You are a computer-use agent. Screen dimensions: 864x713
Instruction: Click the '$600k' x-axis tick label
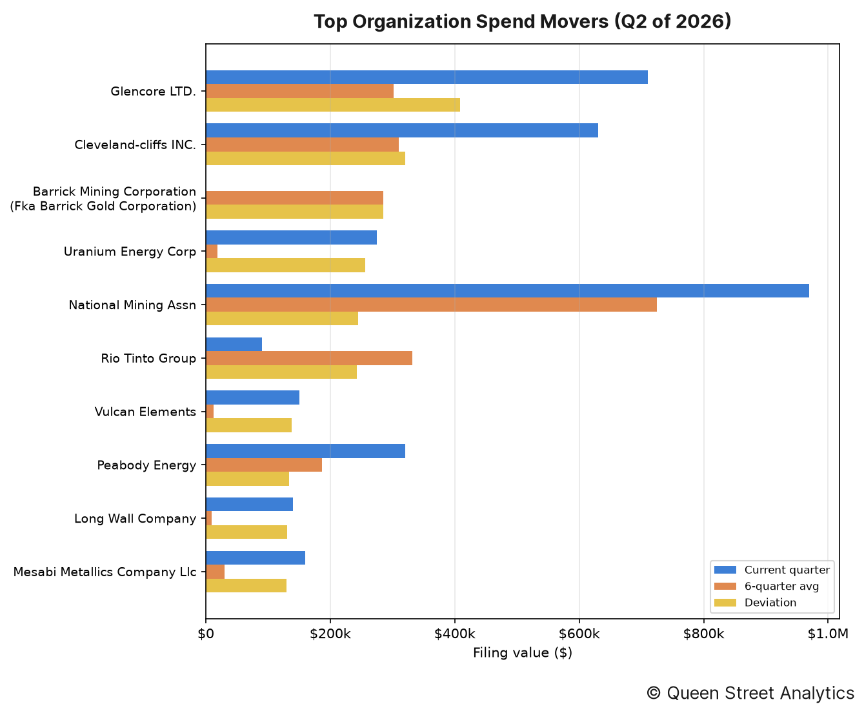(579, 634)
